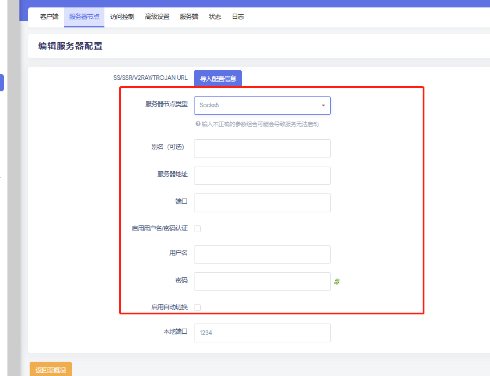Screen dimensions: 490x376
Task: Click the question mark help icon under node type
Action: (x=197, y=124)
